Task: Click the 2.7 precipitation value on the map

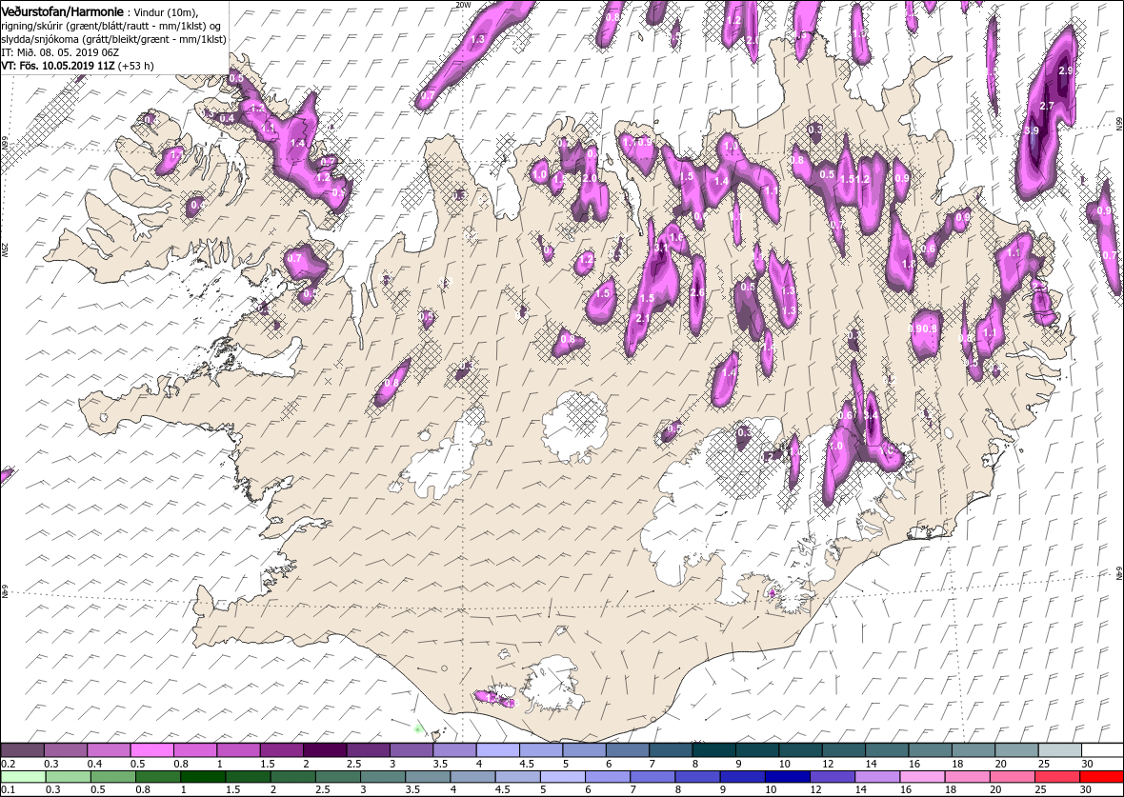Action: tap(1047, 106)
